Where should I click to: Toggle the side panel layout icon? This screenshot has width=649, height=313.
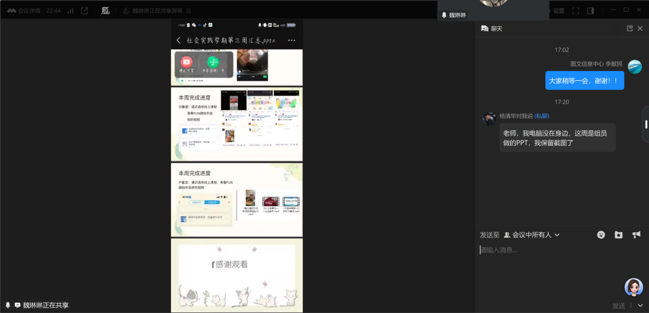point(591,11)
